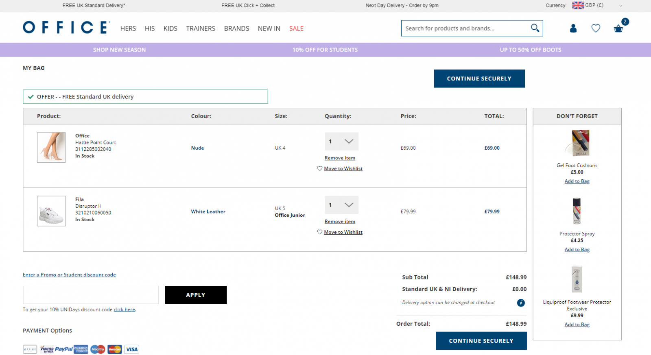Open Liquiproof Footwear Protector image
The image size is (651, 355).
click(577, 279)
